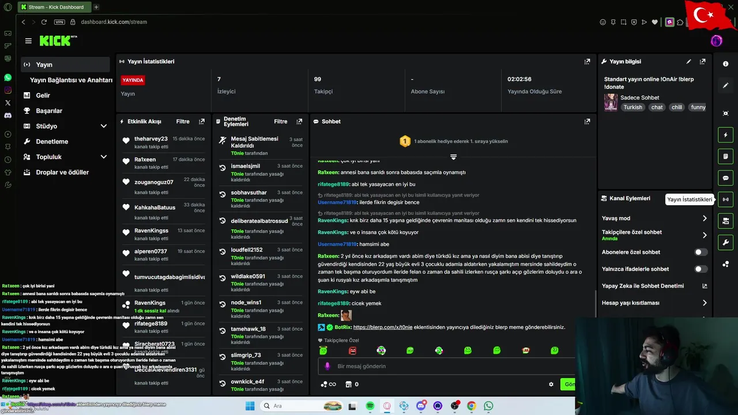Open Hesap yaşı kısıtlaması options
738x415 pixels.
(704, 303)
